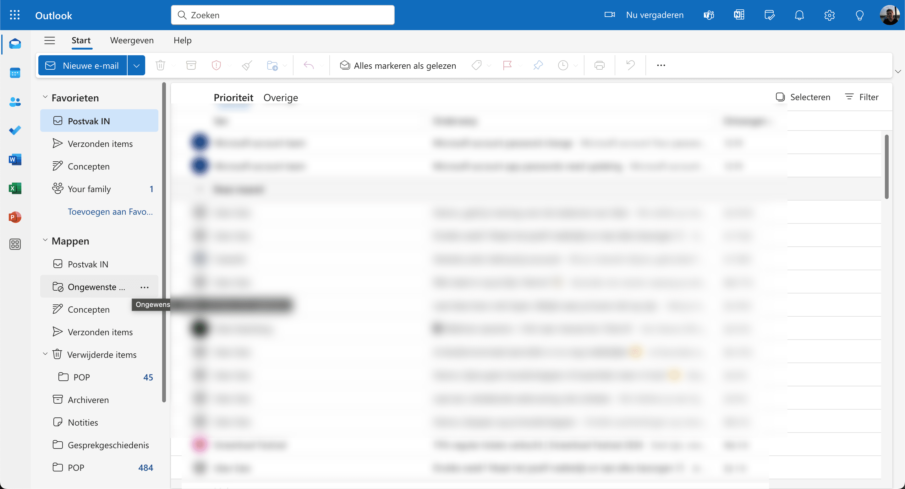Collapse the Favorieten section
The width and height of the screenshot is (905, 489).
[45, 97]
